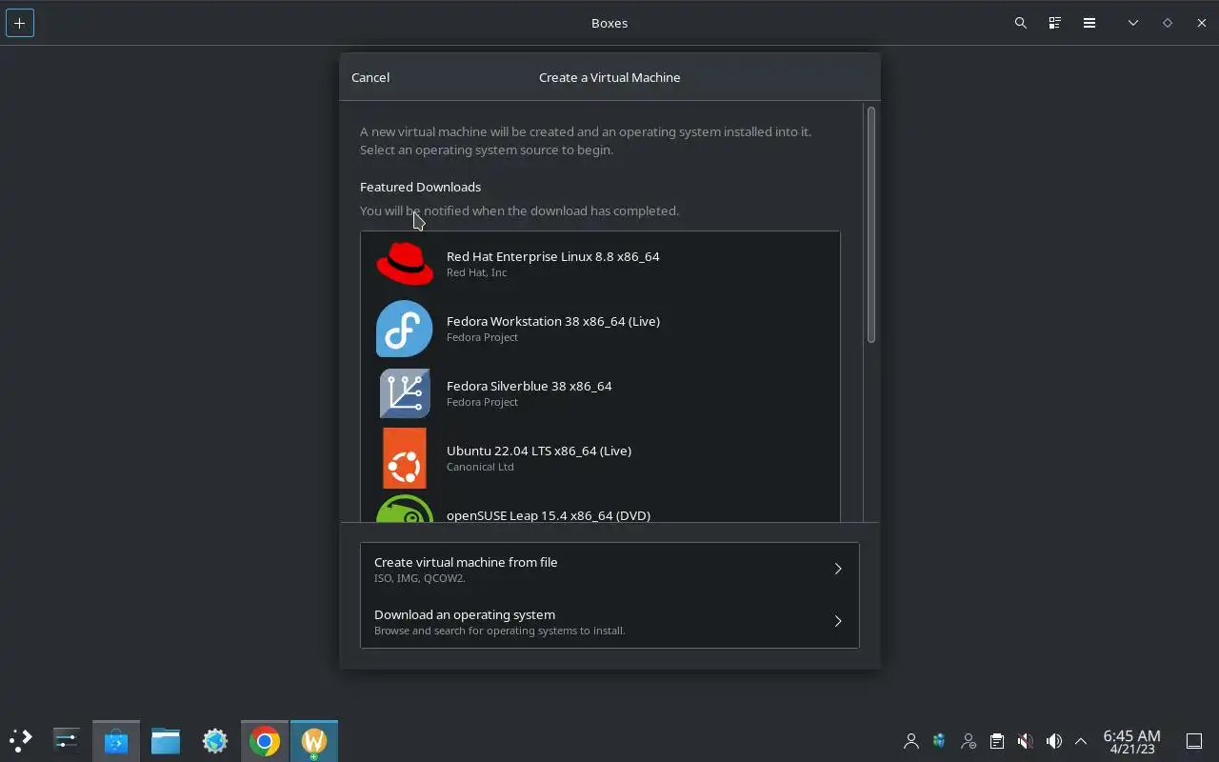Cancel the Create a Virtual Machine dialog

pos(370,77)
